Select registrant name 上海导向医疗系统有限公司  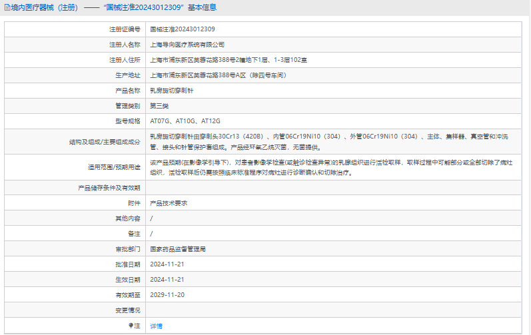click(x=187, y=45)
